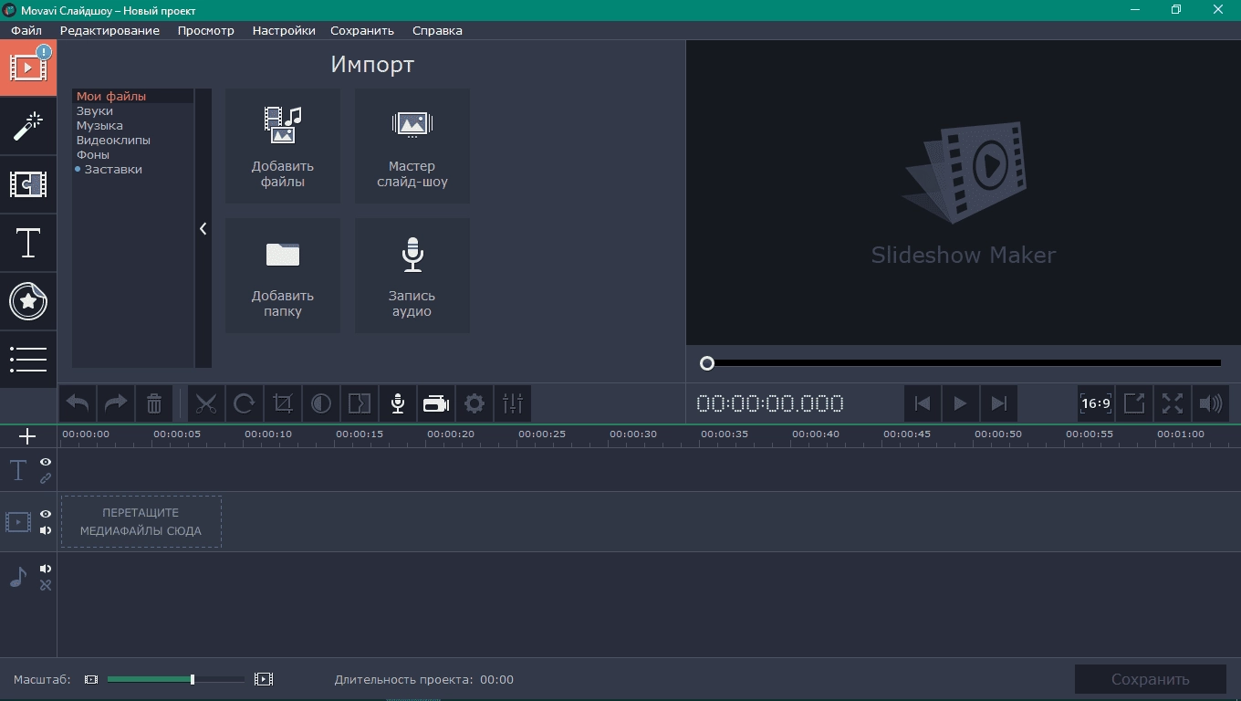Redo the last action
This screenshot has width=1241, height=701.
[x=116, y=403]
